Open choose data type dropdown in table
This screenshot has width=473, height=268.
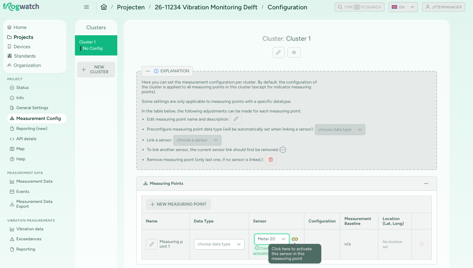pos(219,244)
